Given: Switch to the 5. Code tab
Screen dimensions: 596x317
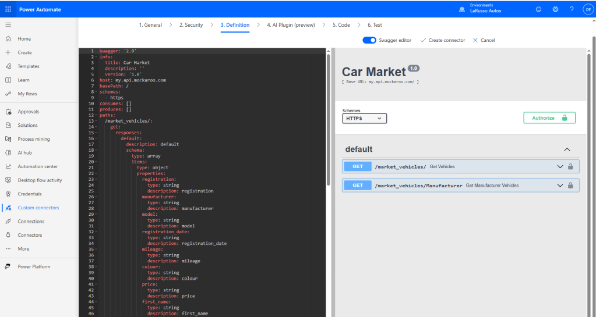Looking at the screenshot, I should (341, 25).
